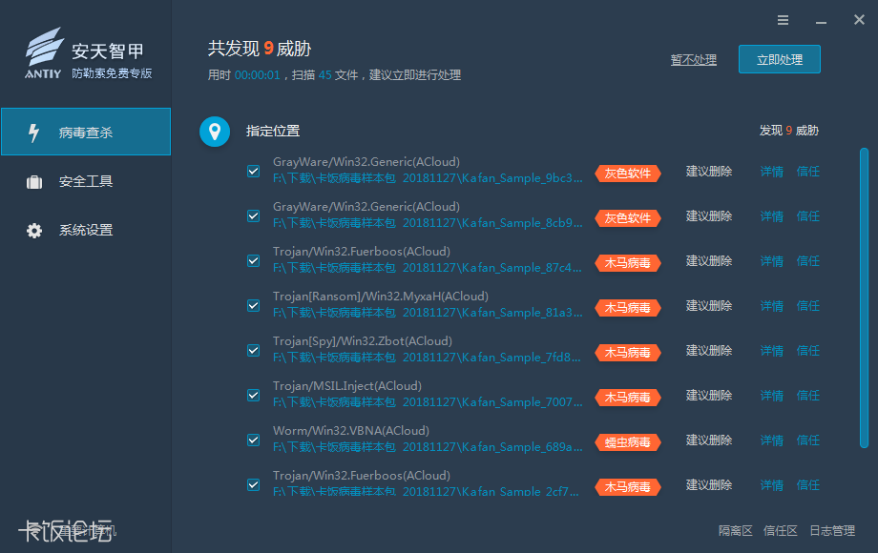View 详情 for Trojan[Spy]/Win32.Zbot

point(772,351)
